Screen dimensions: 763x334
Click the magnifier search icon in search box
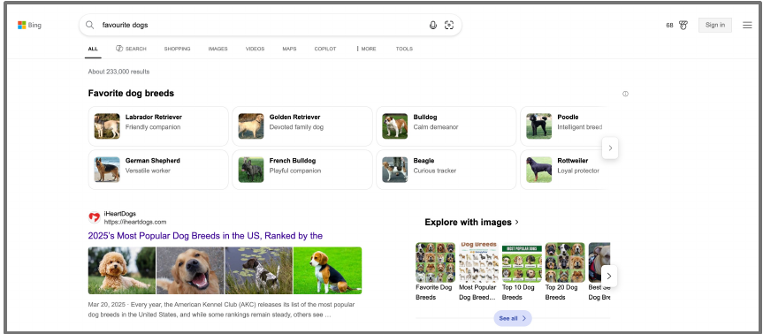[89, 25]
